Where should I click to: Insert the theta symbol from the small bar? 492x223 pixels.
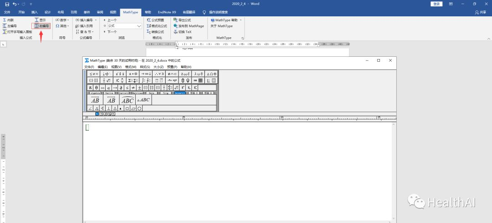(96, 88)
